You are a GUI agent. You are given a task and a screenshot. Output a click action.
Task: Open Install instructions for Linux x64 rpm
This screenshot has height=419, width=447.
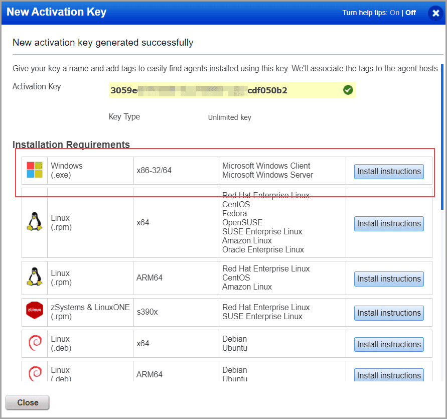pos(389,223)
